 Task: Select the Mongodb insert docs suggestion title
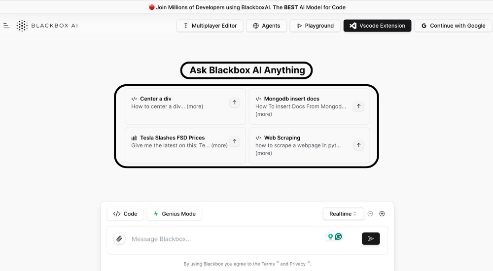(x=291, y=99)
